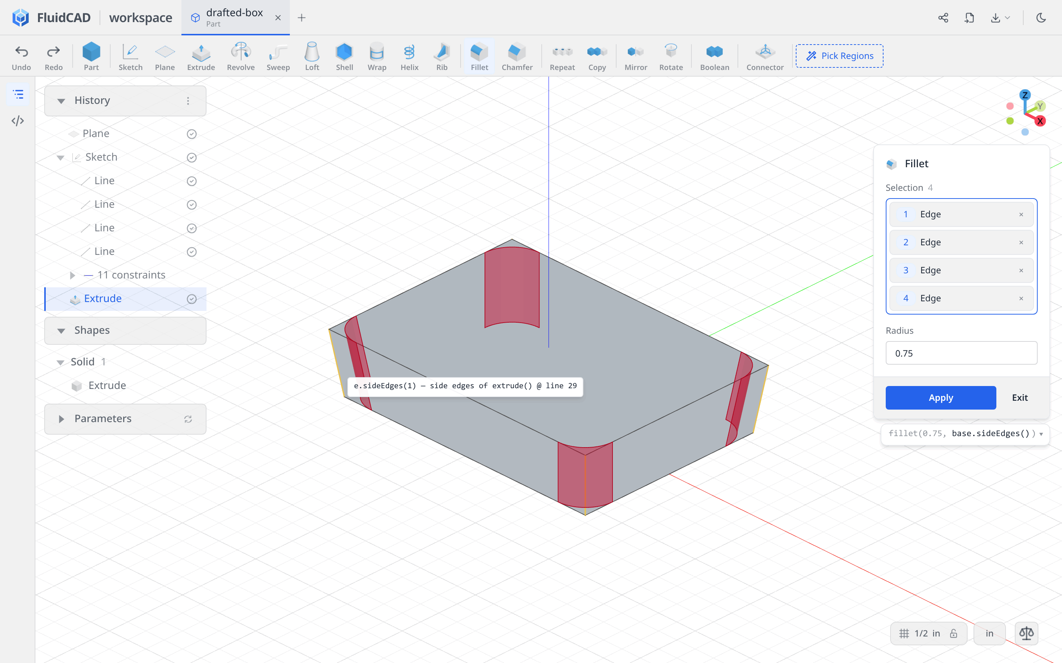1062x663 pixels.
Task: Select the Helix tool
Action: (x=409, y=56)
